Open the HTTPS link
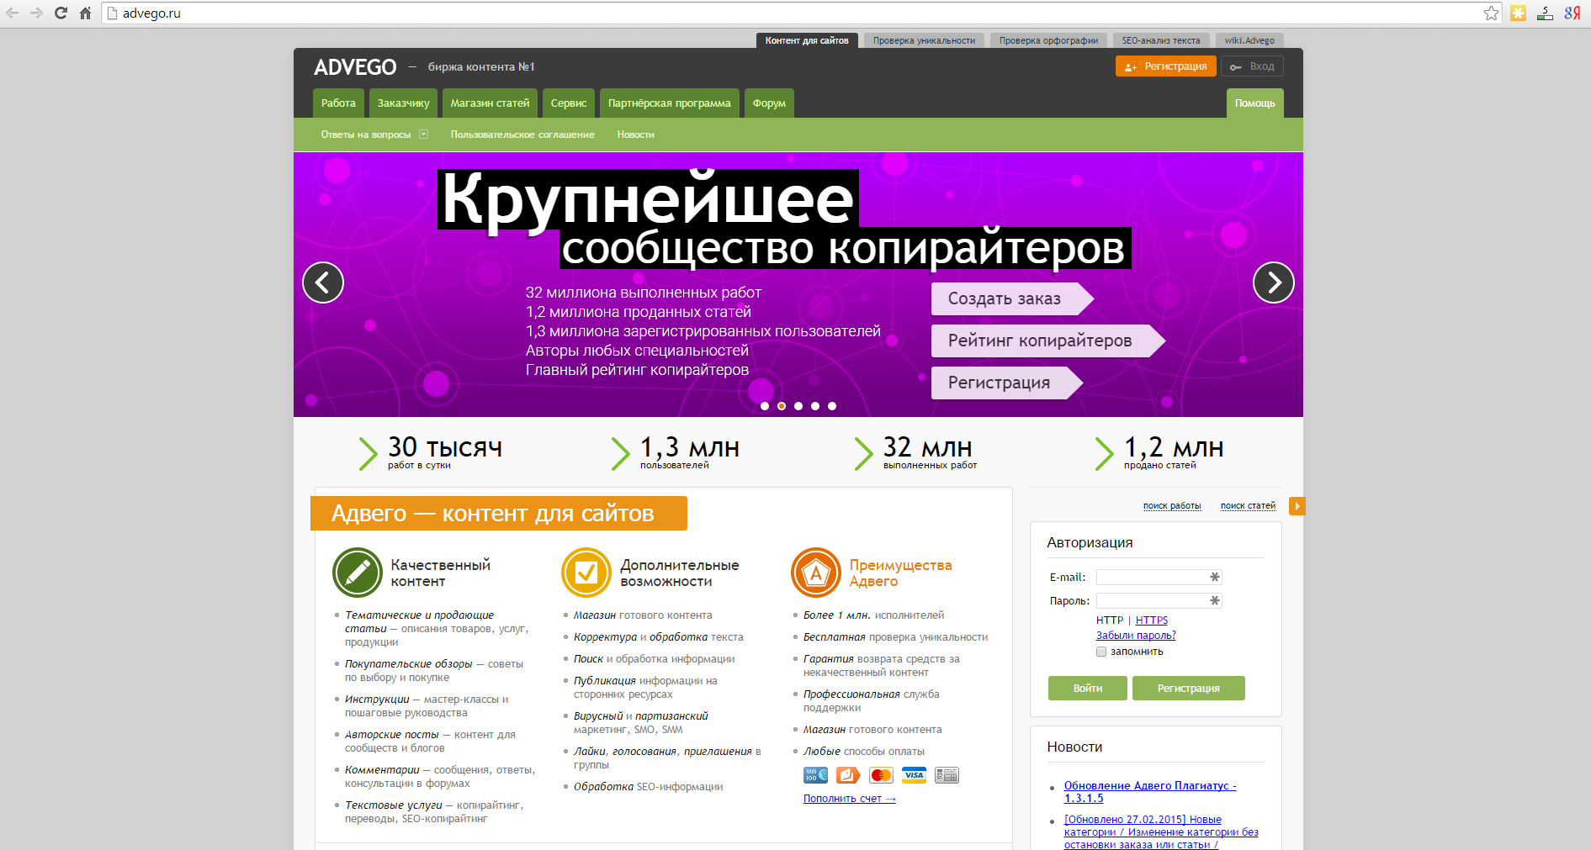This screenshot has width=1591, height=850. (x=1152, y=620)
